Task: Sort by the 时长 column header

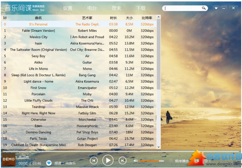Action: 113,18
